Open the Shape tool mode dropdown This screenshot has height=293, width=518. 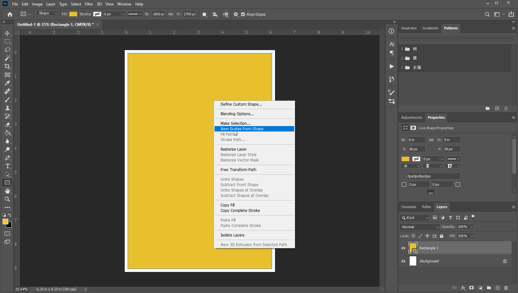point(47,13)
